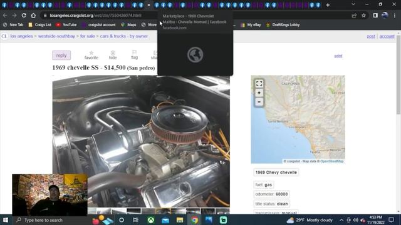The width and height of the screenshot is (401, 225).
Task: Go to browser home page
Action: 33,16
